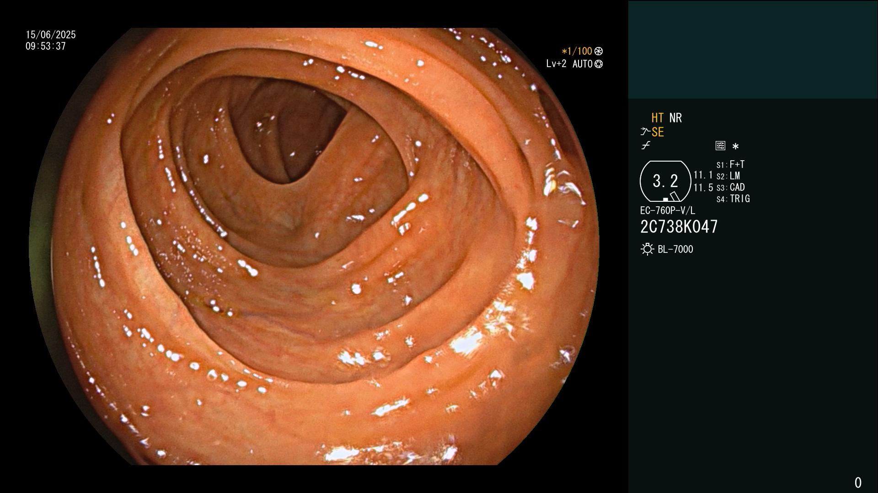Click the NR noise reduction indicator
This screenshot has height=493, width=878.
point(675,118)
